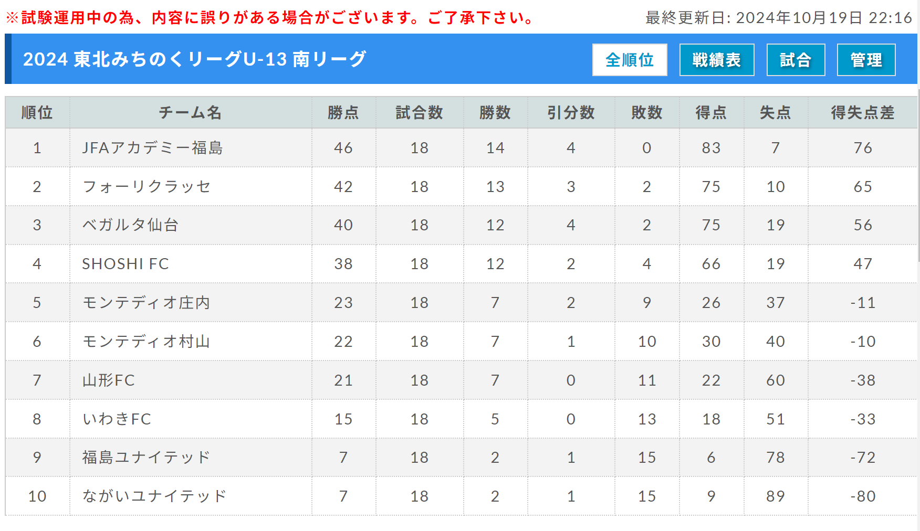Screen dimensions: 920x531
Task: Open the 試合 tab
Action: [796, 60]
